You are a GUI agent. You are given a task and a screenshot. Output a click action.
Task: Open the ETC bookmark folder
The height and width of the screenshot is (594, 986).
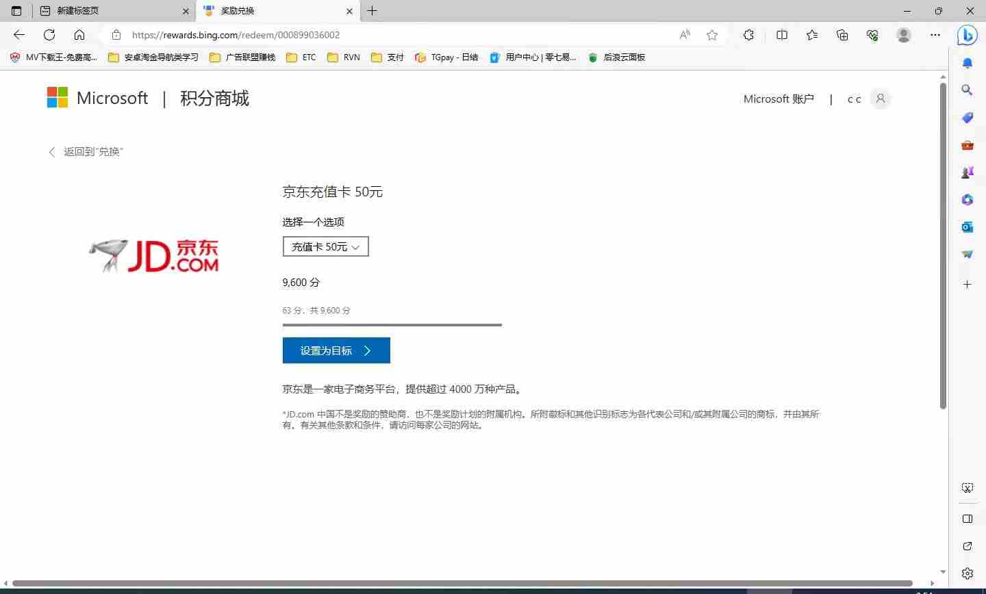301,57
